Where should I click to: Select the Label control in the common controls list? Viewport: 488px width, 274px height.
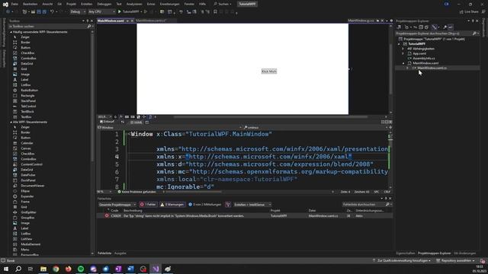tap(24, 80)
